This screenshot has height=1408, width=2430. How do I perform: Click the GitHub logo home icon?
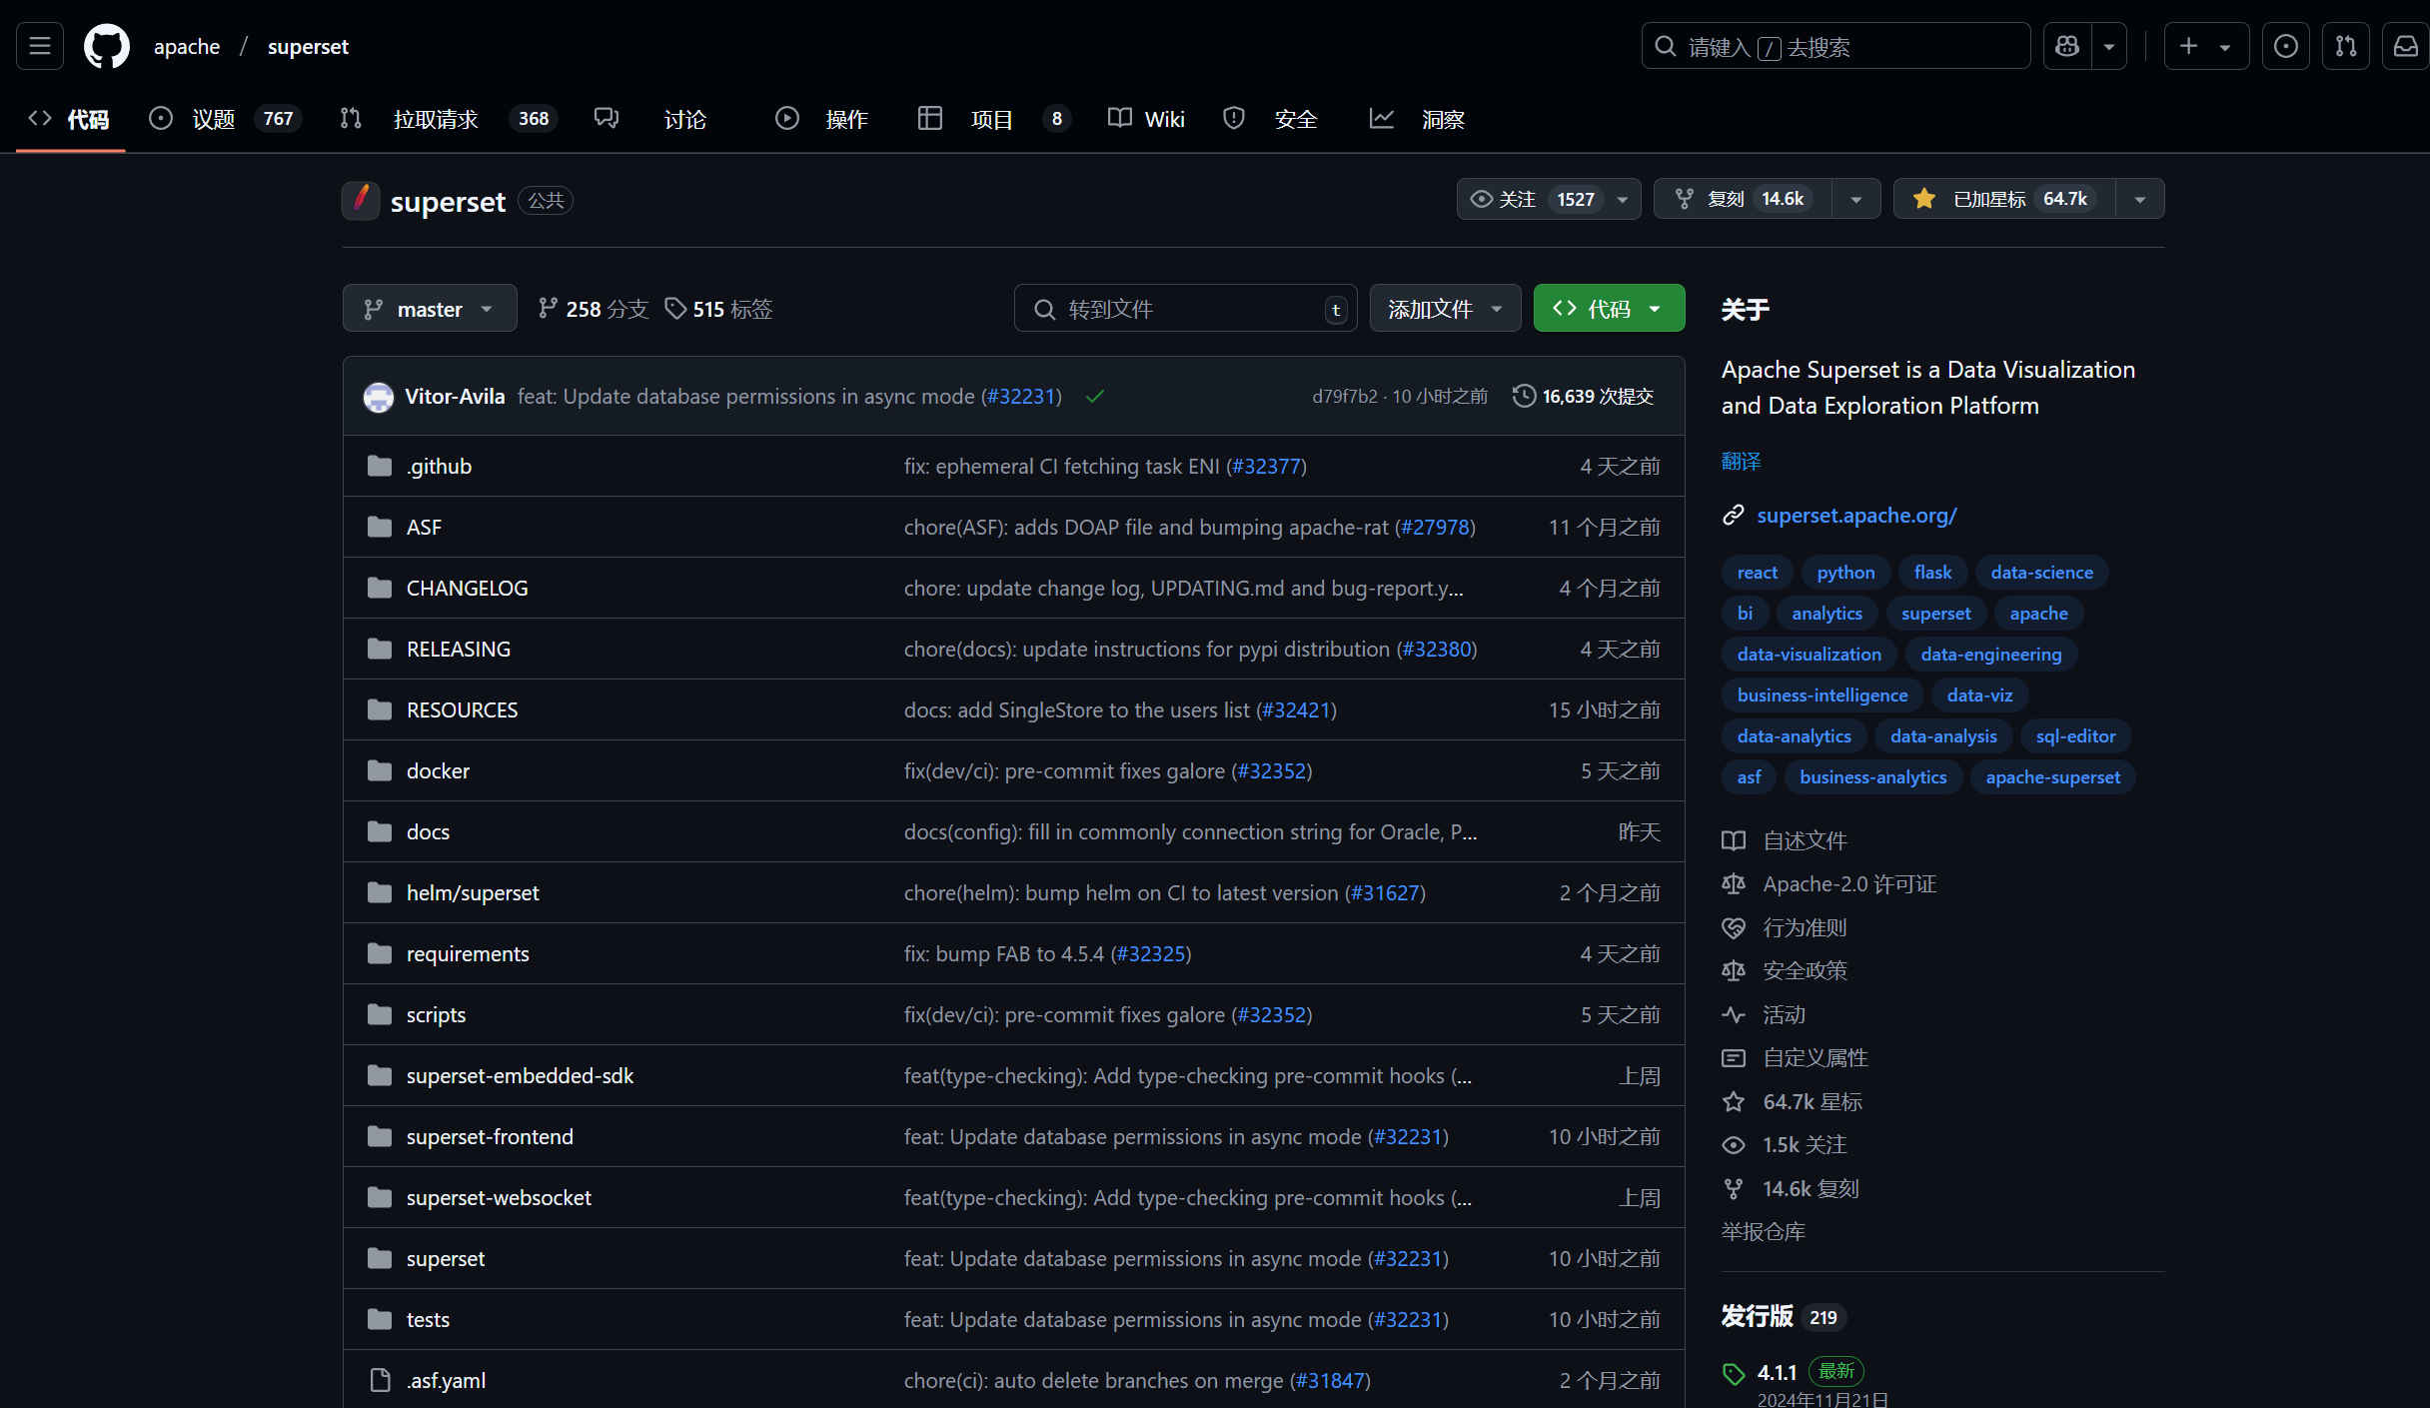click(x=106, y=46)
